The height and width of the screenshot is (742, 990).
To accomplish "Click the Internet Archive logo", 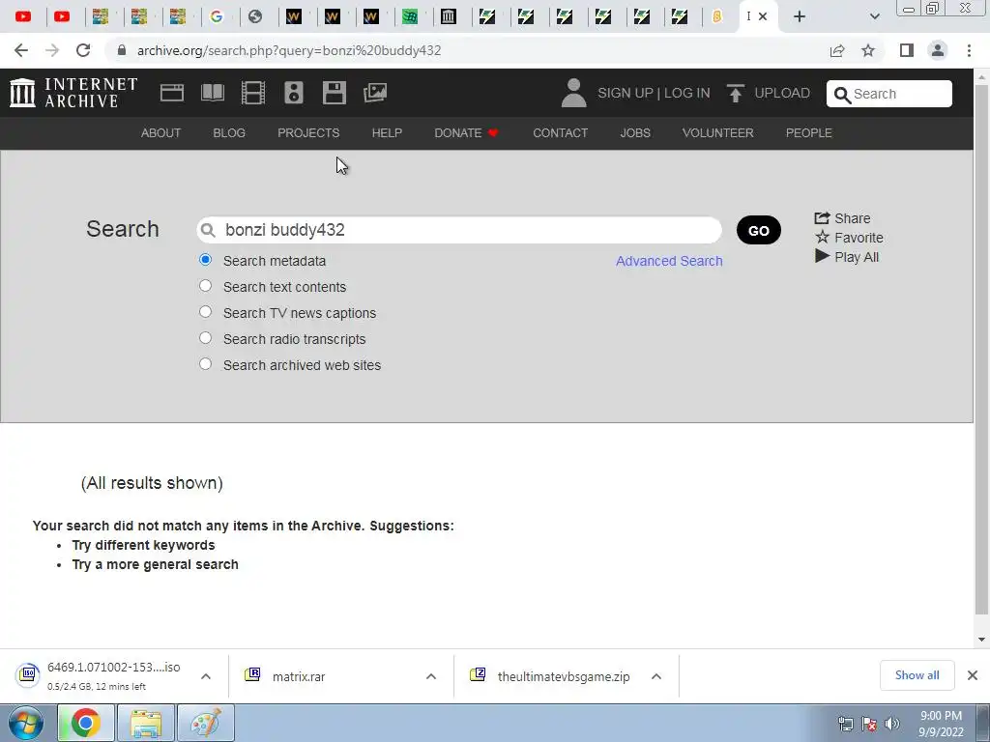I will [x=73, y=93].
